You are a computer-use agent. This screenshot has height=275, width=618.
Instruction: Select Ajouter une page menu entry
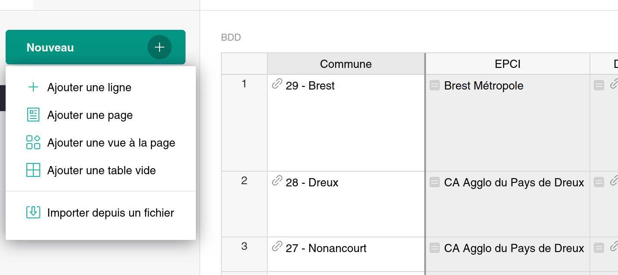(x=90, y=115)
